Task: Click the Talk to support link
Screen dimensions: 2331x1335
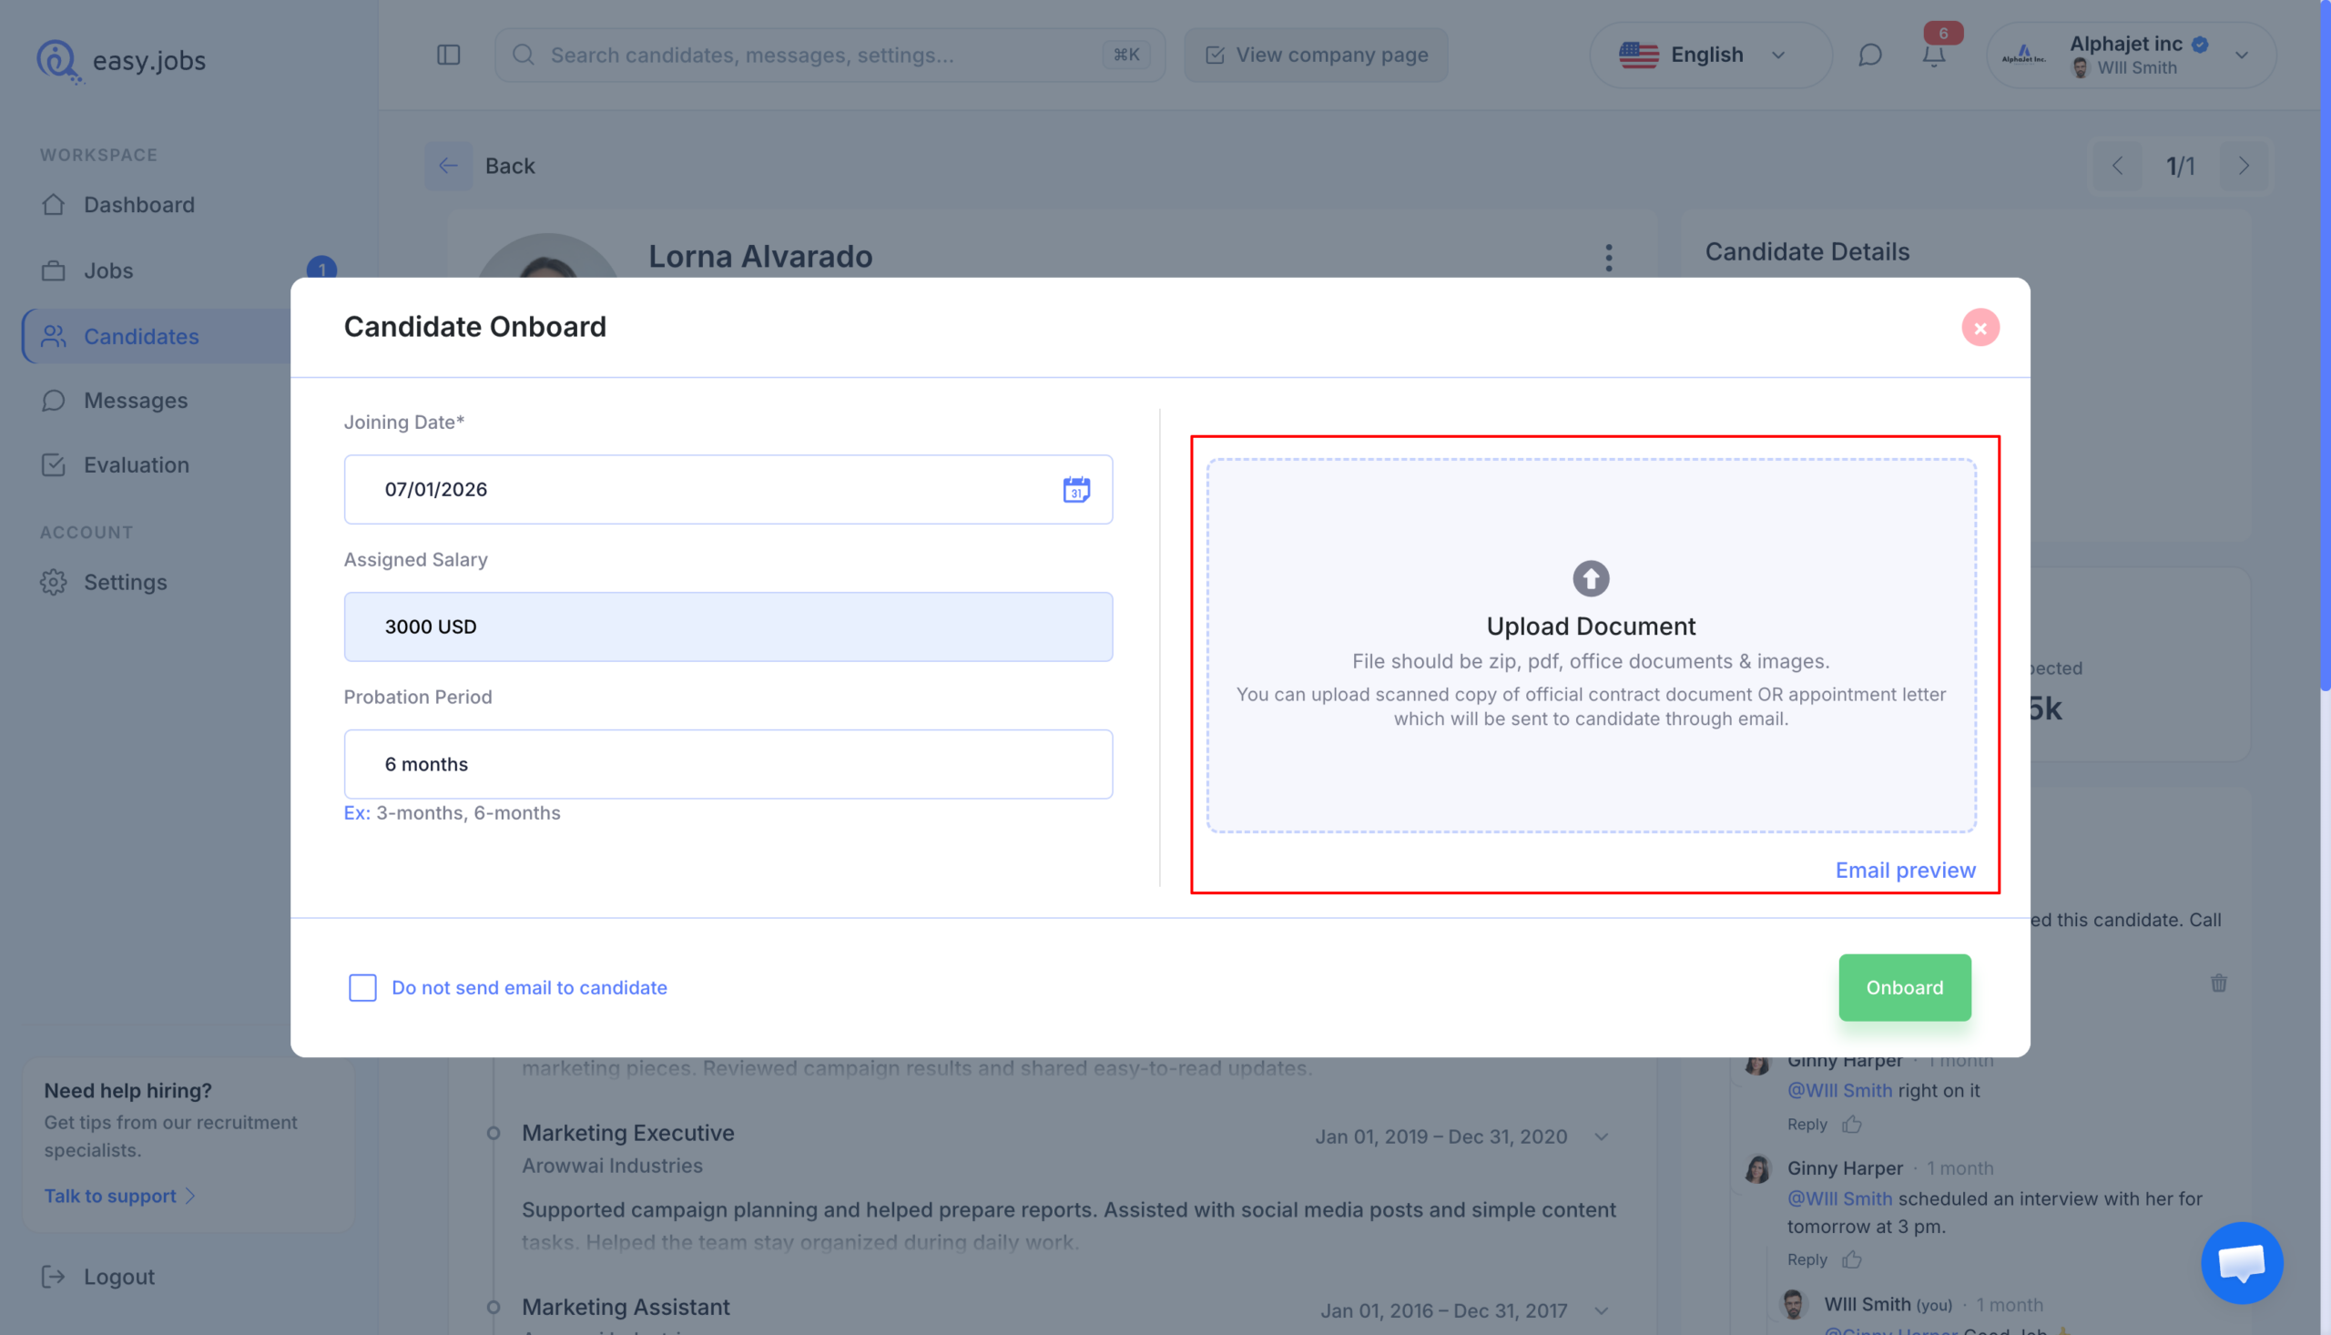Action: (119, 1196)
